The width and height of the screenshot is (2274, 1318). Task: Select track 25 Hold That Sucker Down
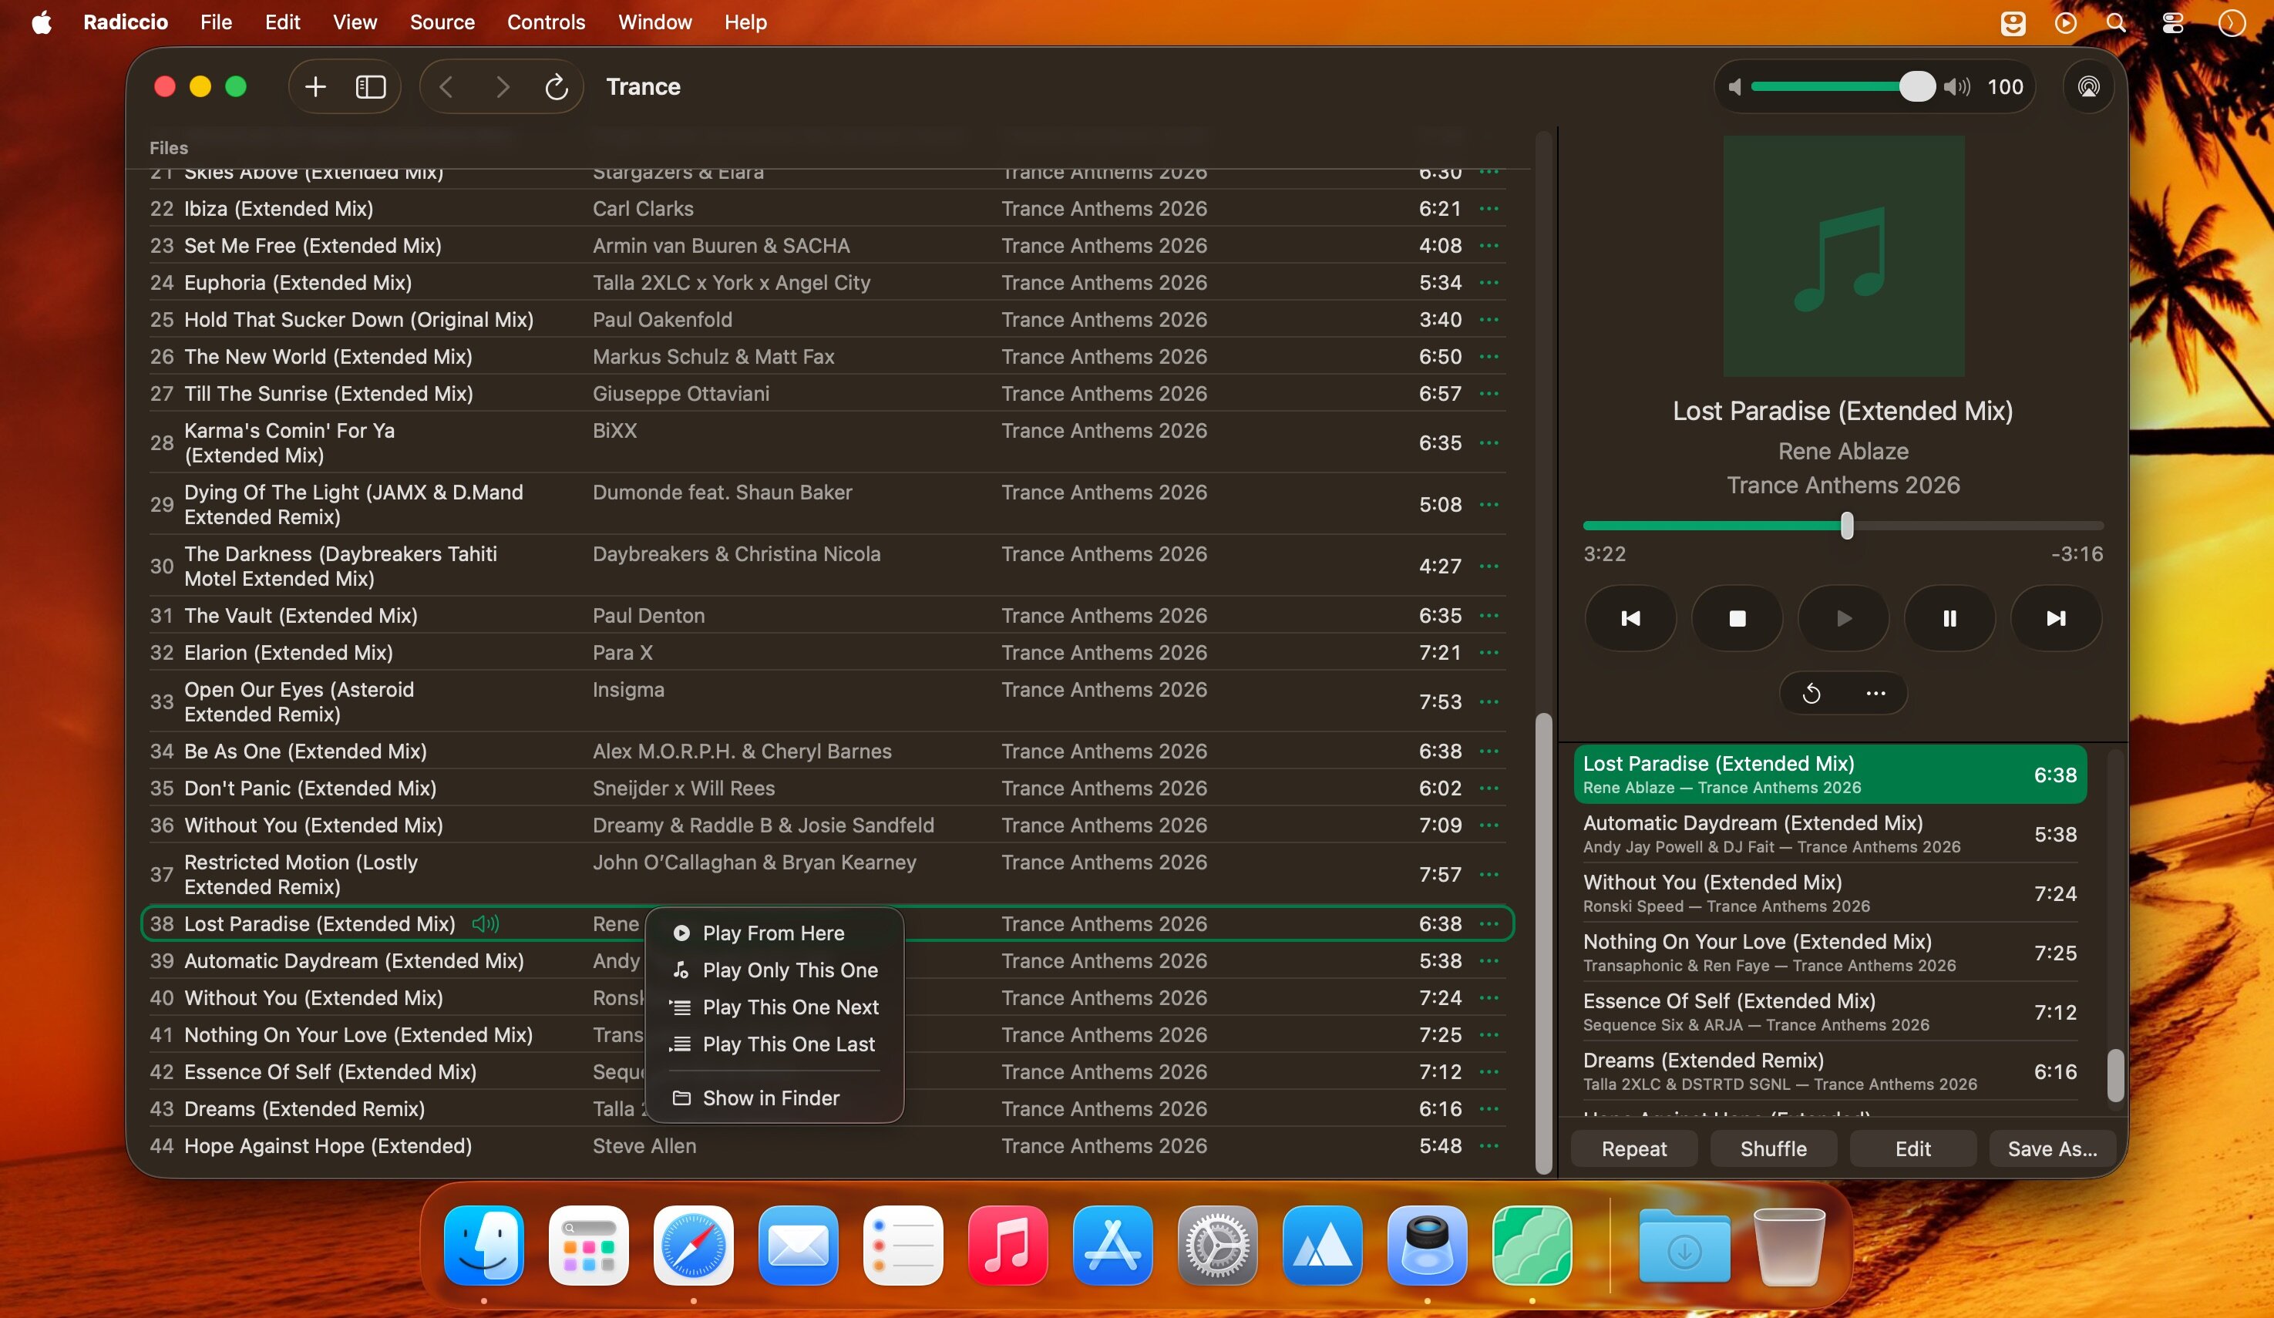[826, 319]
